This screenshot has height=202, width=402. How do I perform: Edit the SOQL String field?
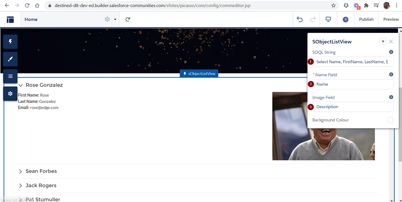pos(353,62)
